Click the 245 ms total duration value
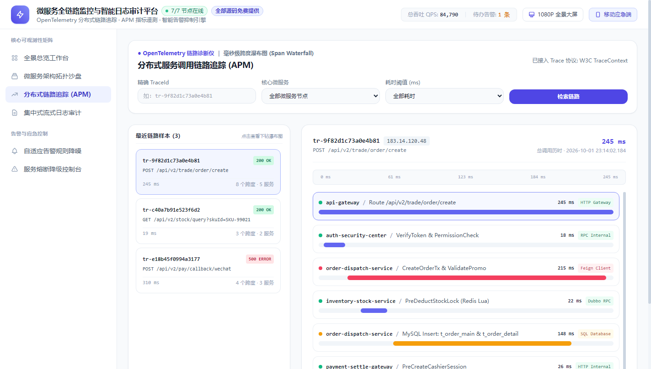This screenshot has width=651, height=369. 614,141
